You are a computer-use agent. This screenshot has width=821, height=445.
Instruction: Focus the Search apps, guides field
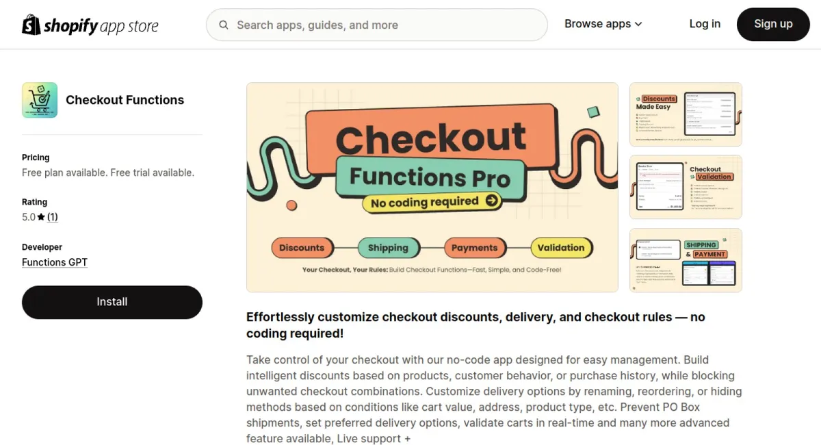pos(383,25)
